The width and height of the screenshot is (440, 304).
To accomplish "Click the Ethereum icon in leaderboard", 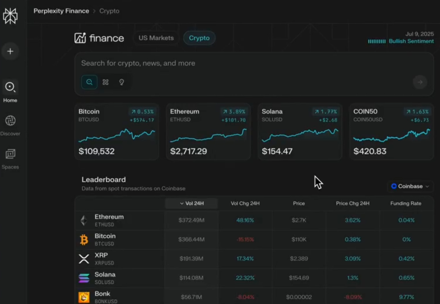I will 84,220.
